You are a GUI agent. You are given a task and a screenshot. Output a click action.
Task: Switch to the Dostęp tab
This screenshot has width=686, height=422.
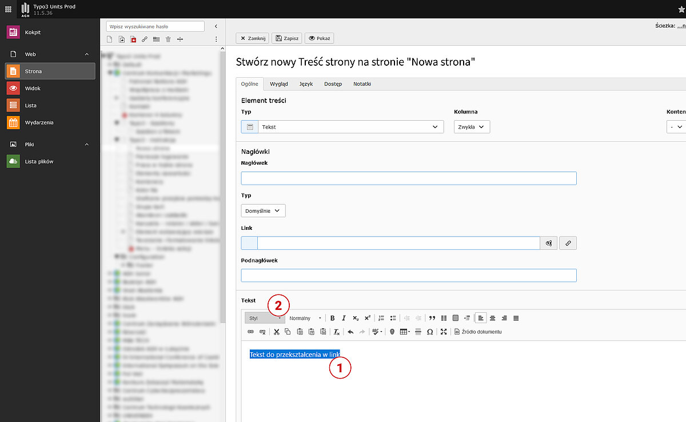[x=333, y=84]
